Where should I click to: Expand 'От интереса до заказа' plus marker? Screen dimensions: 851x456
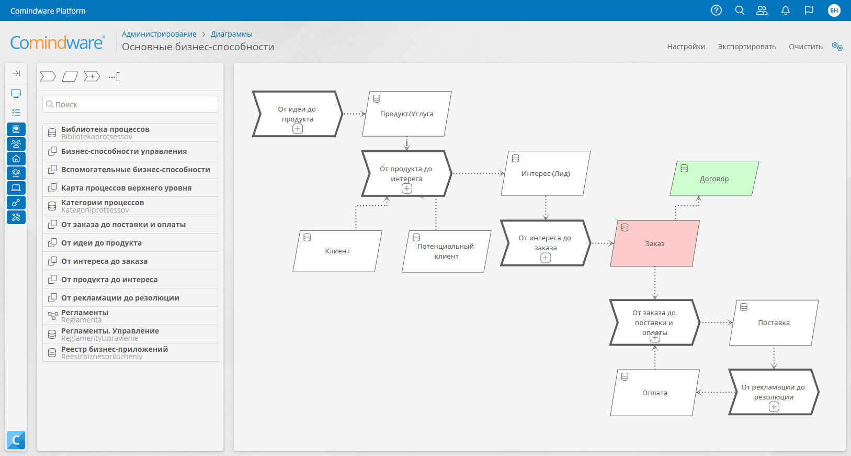click(x=546, y=258)
